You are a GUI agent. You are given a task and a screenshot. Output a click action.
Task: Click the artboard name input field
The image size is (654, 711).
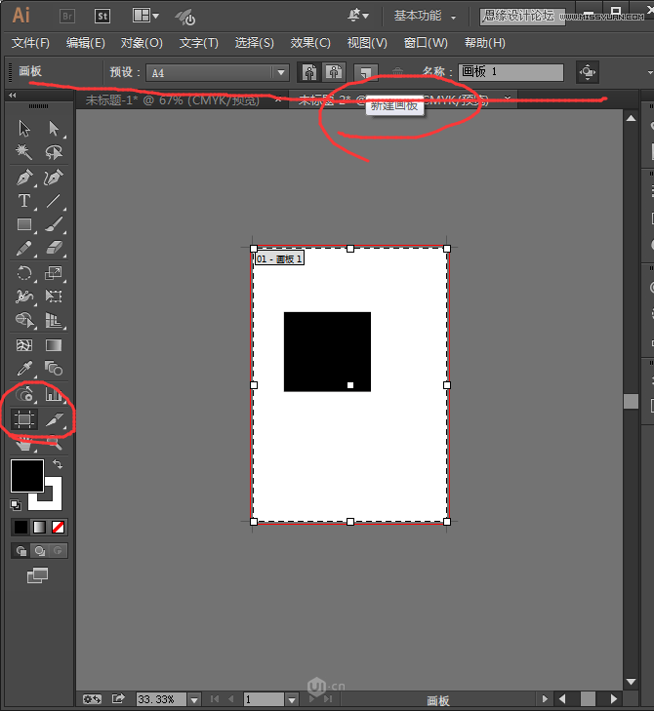511,72
